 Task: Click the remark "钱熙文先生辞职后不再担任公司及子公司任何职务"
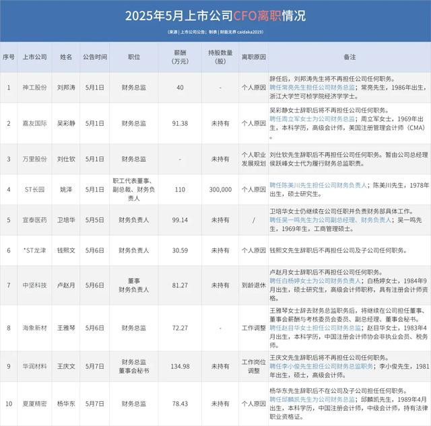click(338, 250)
